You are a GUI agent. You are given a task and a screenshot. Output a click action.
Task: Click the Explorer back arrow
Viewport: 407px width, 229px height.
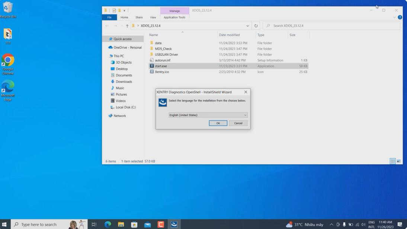(107, 26)
